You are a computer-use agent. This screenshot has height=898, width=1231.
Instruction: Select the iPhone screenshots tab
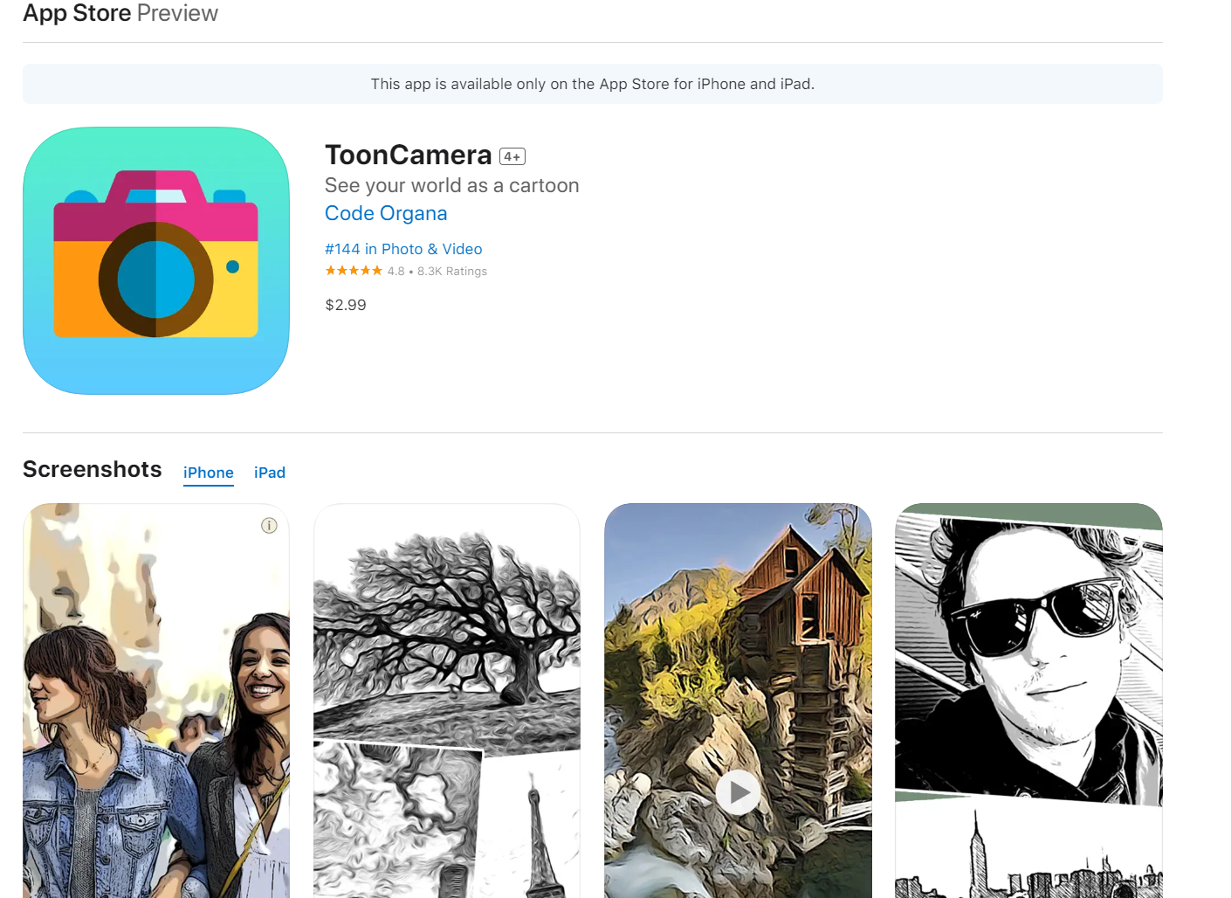(208, 473)
